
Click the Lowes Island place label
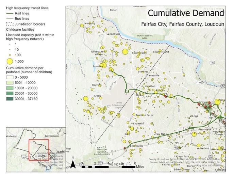[161, 52]
